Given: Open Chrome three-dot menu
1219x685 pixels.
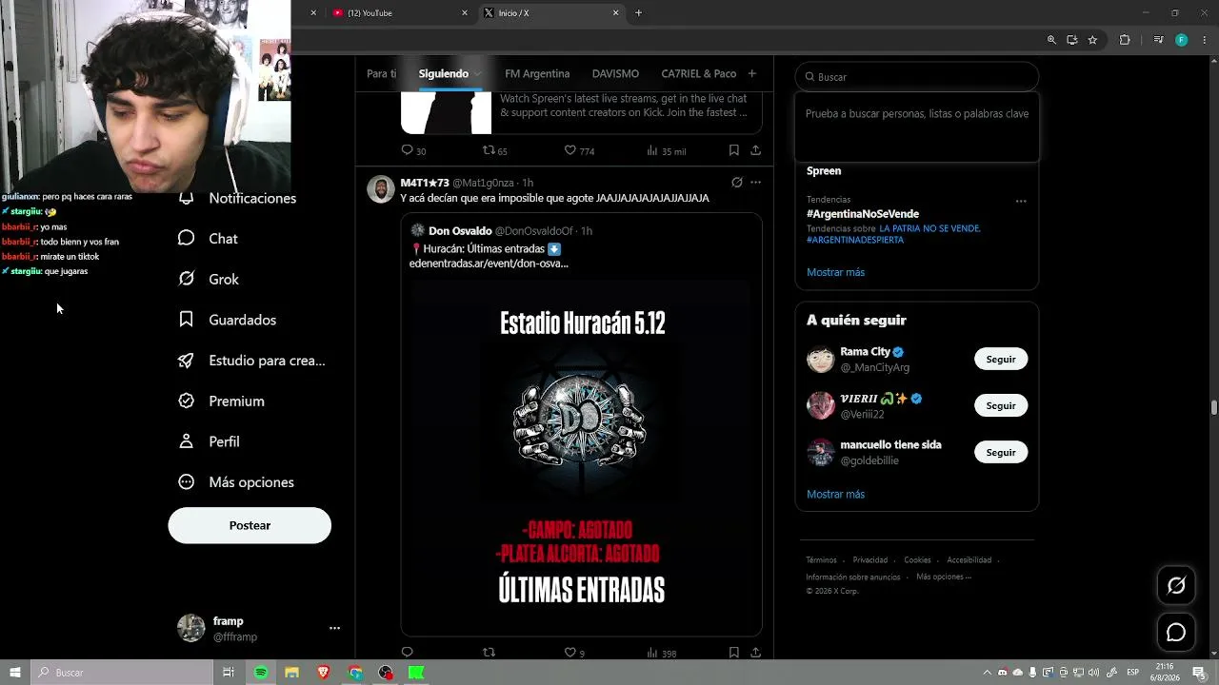Looking at the screenshot, I should pos(1204,40).
